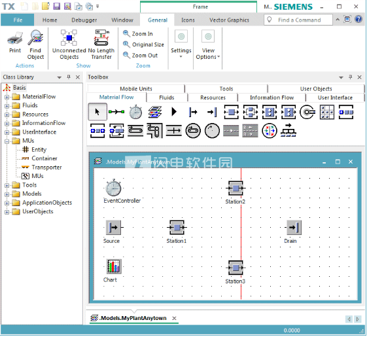Close the .Models.MyPlantAnytown bottom tab

coord(174,318)
